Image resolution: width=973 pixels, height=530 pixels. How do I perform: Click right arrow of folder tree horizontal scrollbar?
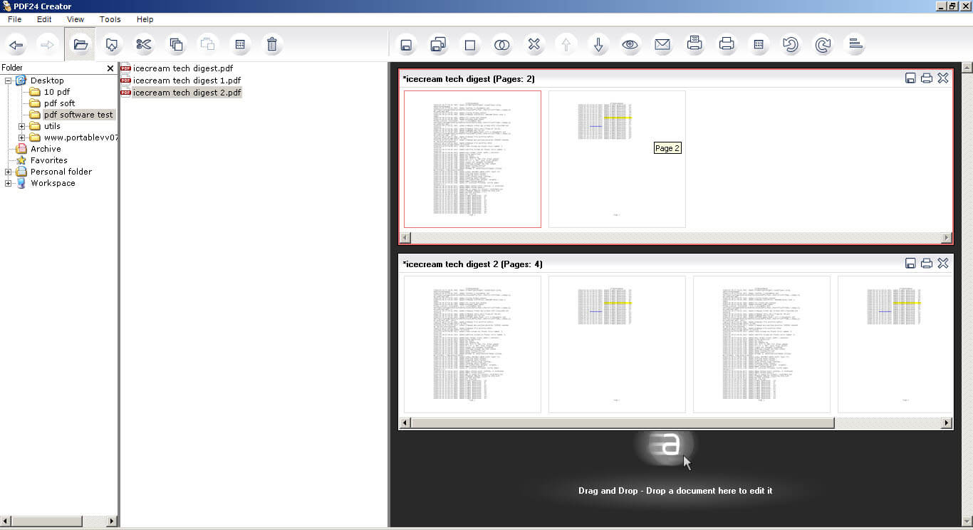[x=111, y=521]
